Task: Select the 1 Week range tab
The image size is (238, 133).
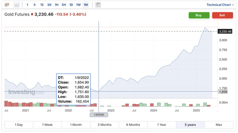Action: [47, 125]
